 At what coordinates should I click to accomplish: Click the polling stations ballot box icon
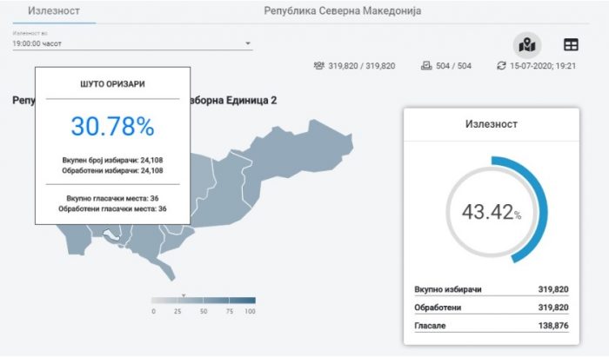pyautogui.click(x=425, y=66)
